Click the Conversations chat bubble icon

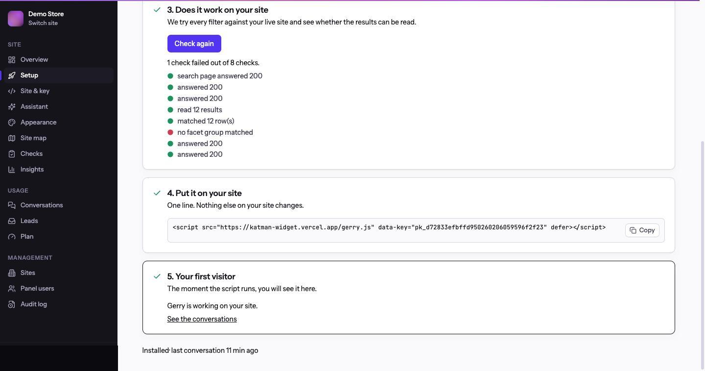tap(12, 205)
